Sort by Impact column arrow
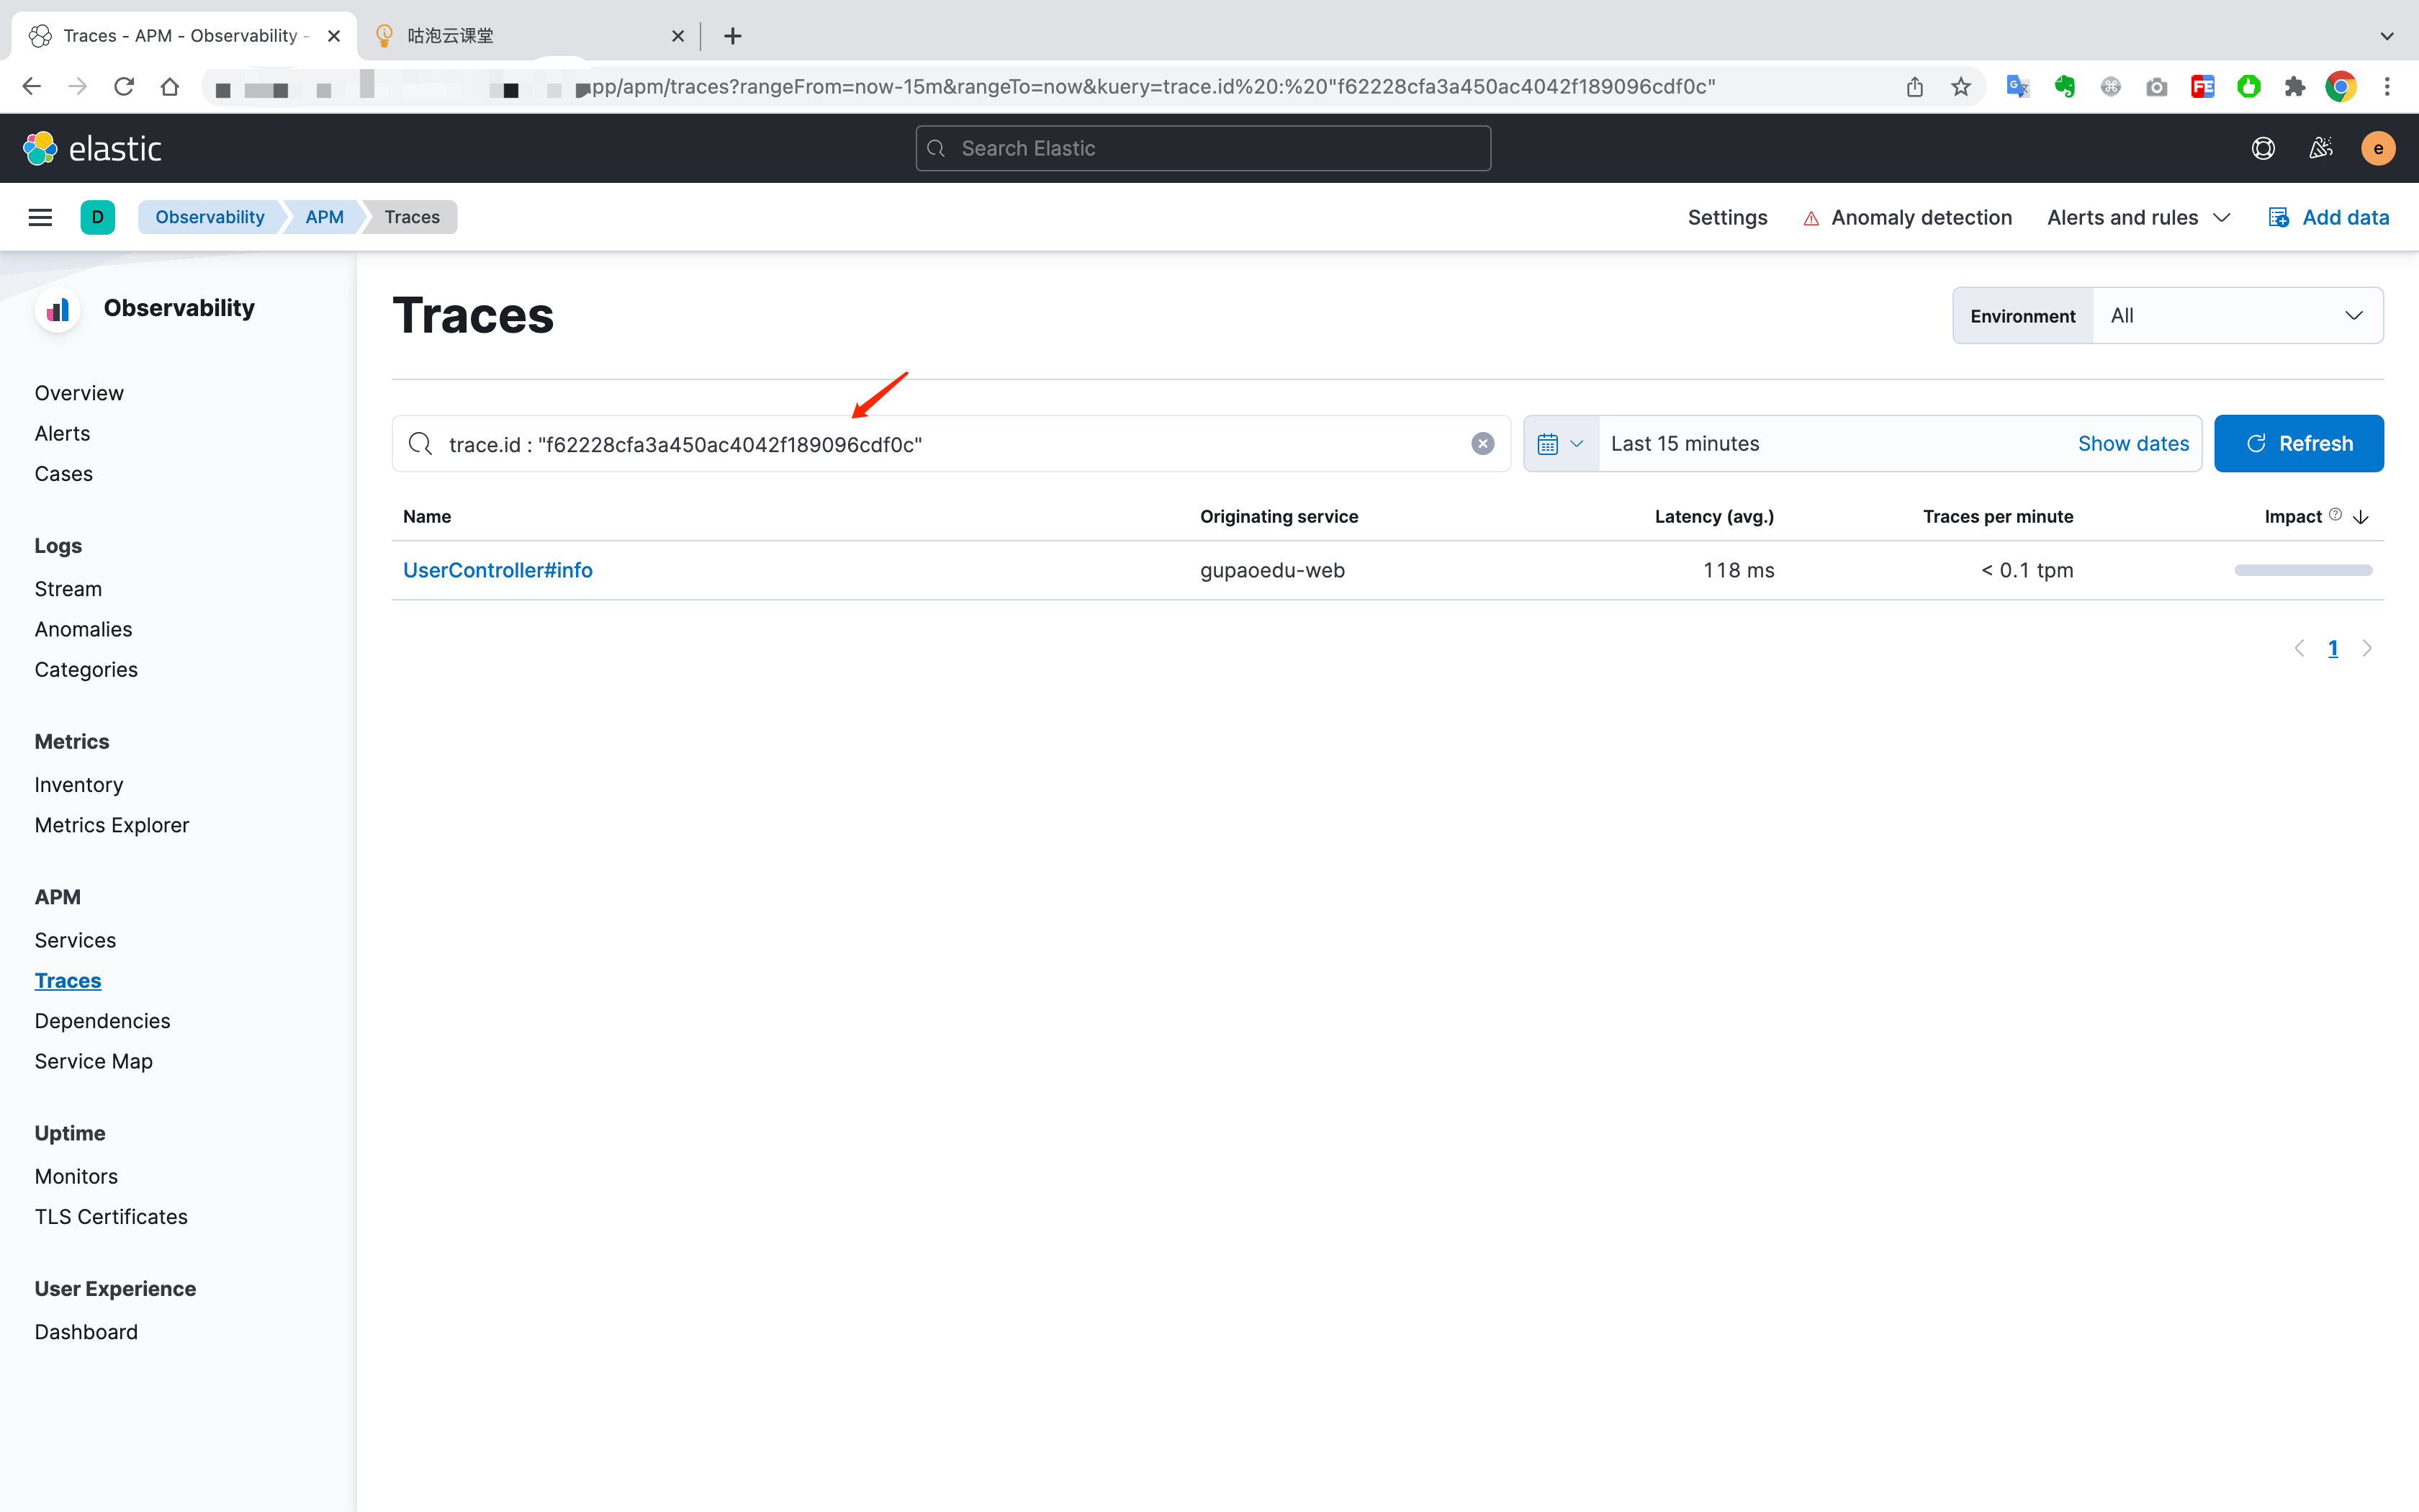The height and width of the screenshot is (1512, 2419). [2361, 517]
